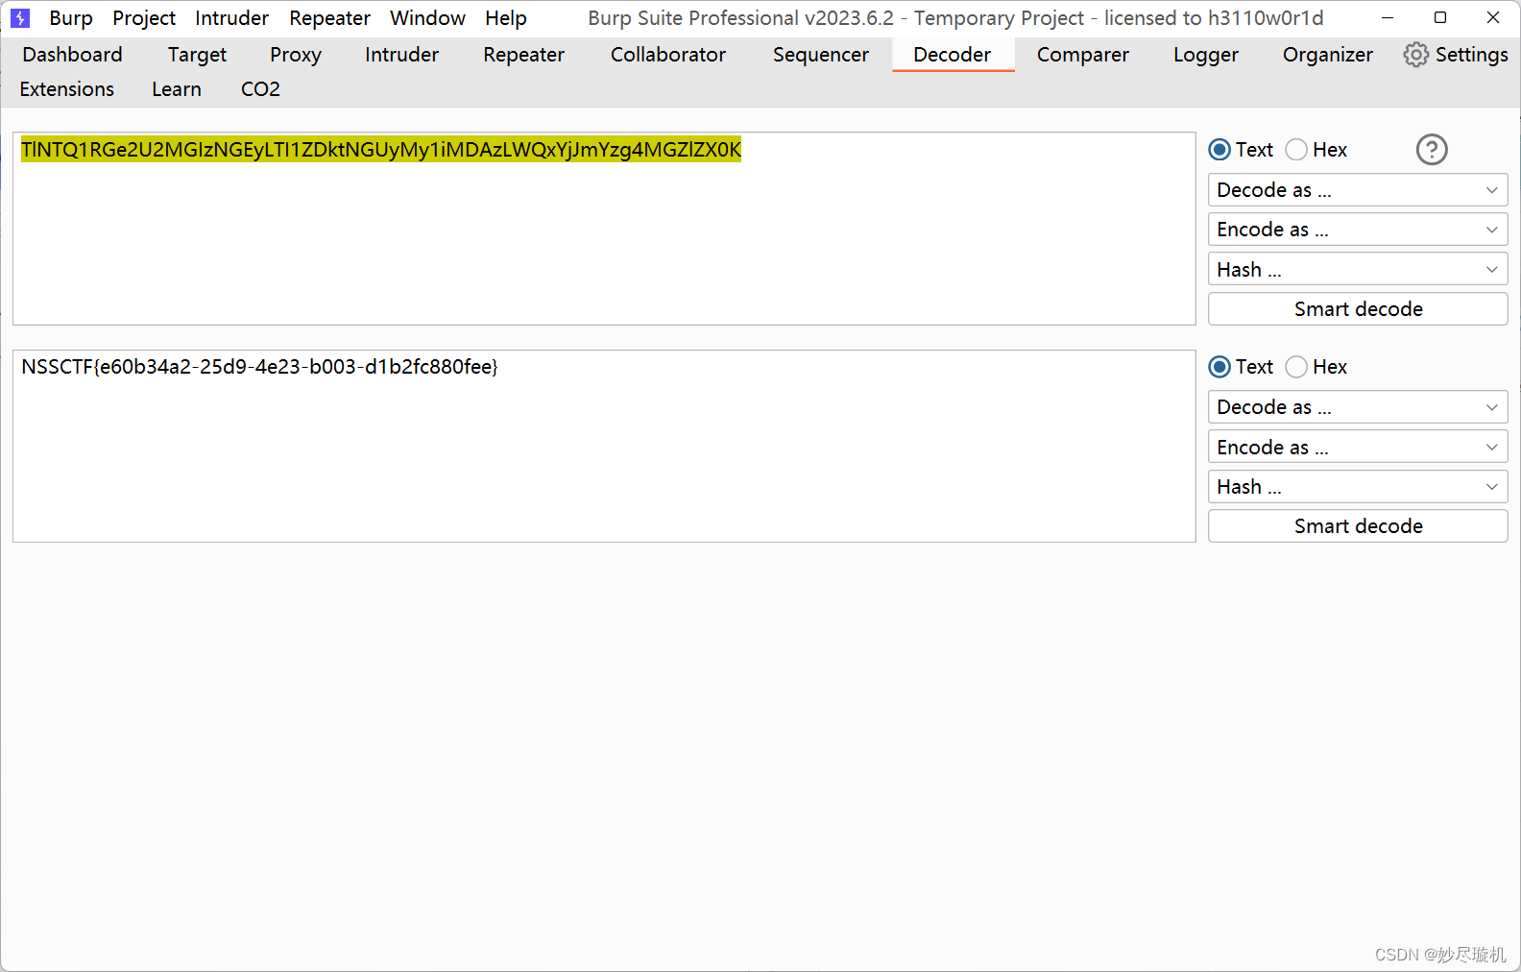Switch to the Sequencer tab

click(x=821, y=55)
